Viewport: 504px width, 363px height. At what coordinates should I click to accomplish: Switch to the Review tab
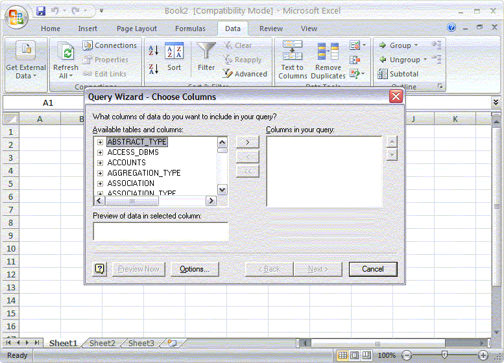271,29
